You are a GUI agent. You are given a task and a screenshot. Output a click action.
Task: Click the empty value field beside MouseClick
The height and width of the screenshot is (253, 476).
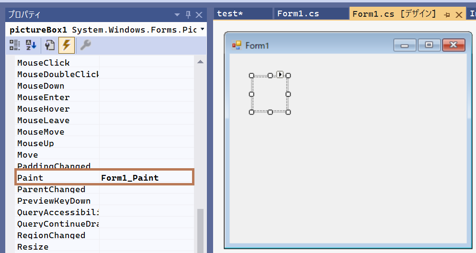coord(147,63)
